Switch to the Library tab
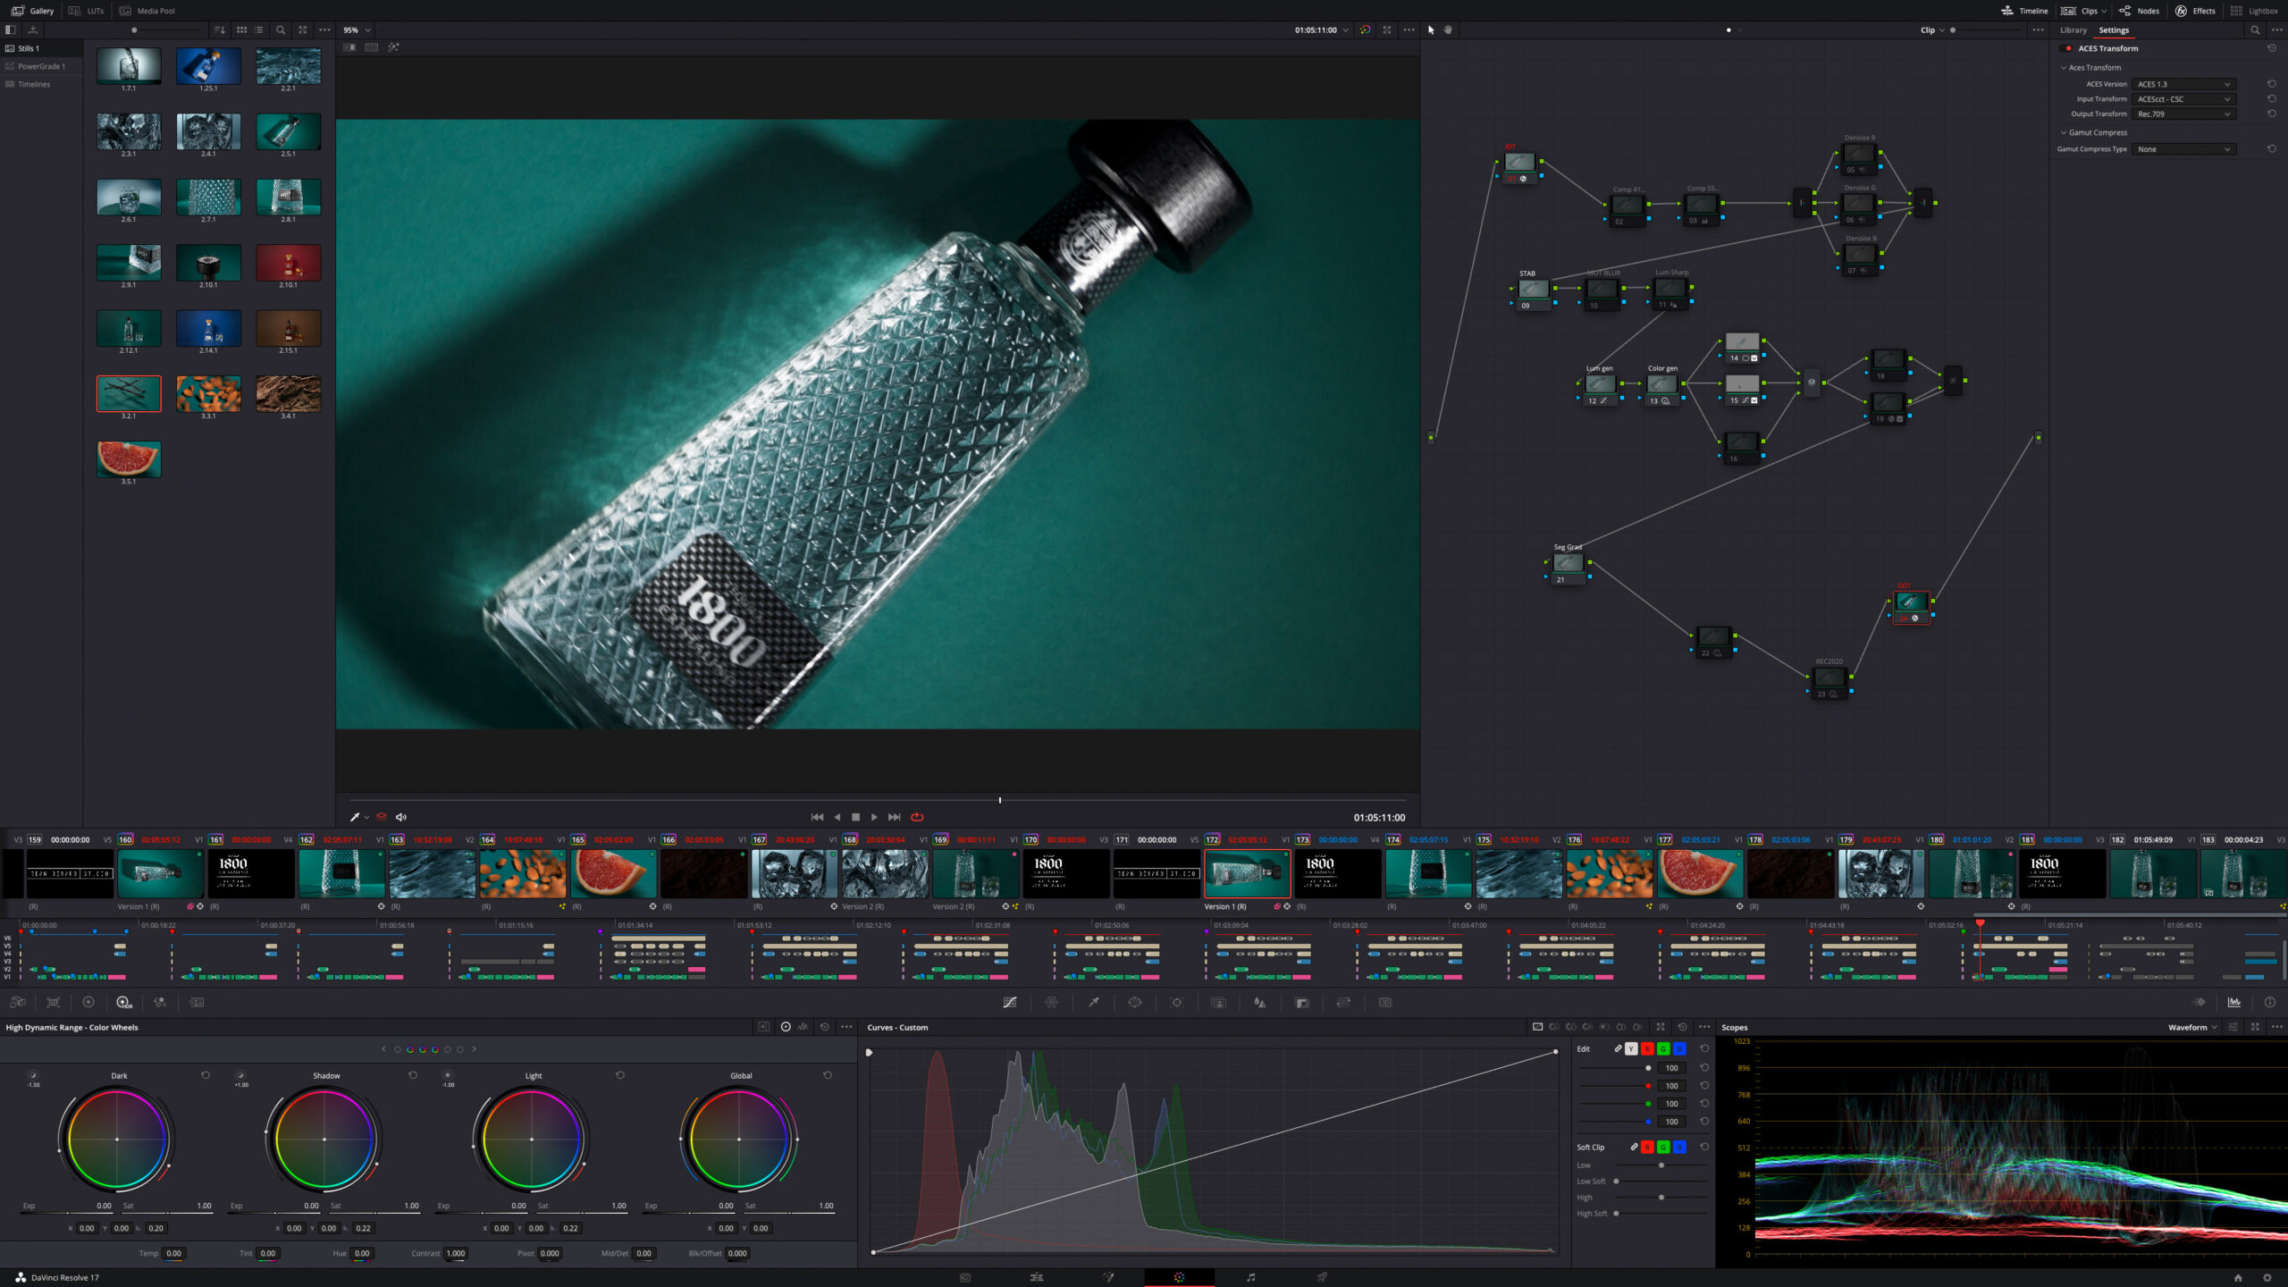 [2073, 29]
